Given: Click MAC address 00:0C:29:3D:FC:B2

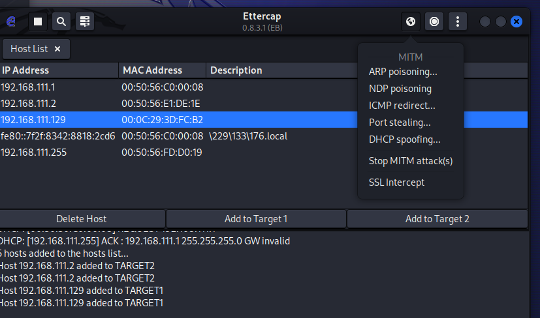Looking at the screenshot, I should [162, 119].
